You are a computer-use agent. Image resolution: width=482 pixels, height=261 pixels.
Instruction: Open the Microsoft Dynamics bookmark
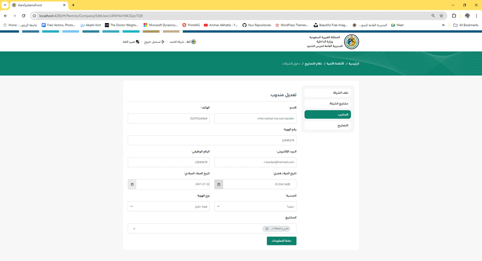tap(161, 25)
